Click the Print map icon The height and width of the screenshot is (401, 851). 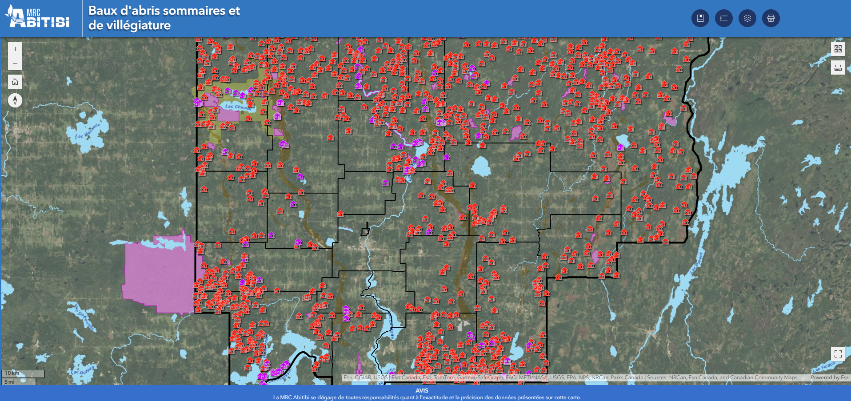(x=771, y=18)
